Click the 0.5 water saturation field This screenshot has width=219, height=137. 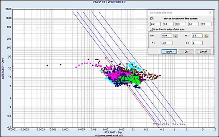[180, 24]
